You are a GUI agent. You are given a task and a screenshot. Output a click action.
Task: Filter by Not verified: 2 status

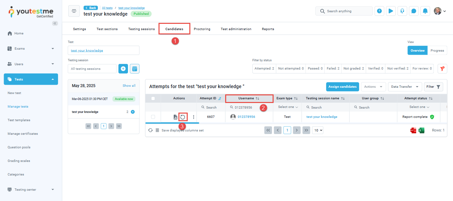[398, 69]
